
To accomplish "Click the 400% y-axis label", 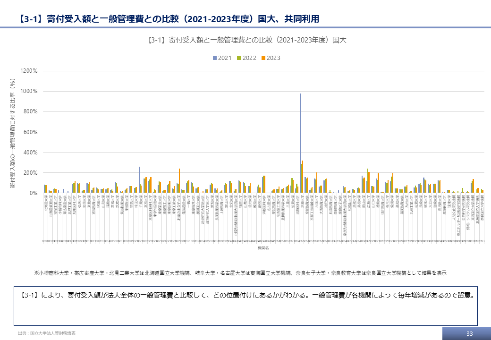I will point(30,152).
